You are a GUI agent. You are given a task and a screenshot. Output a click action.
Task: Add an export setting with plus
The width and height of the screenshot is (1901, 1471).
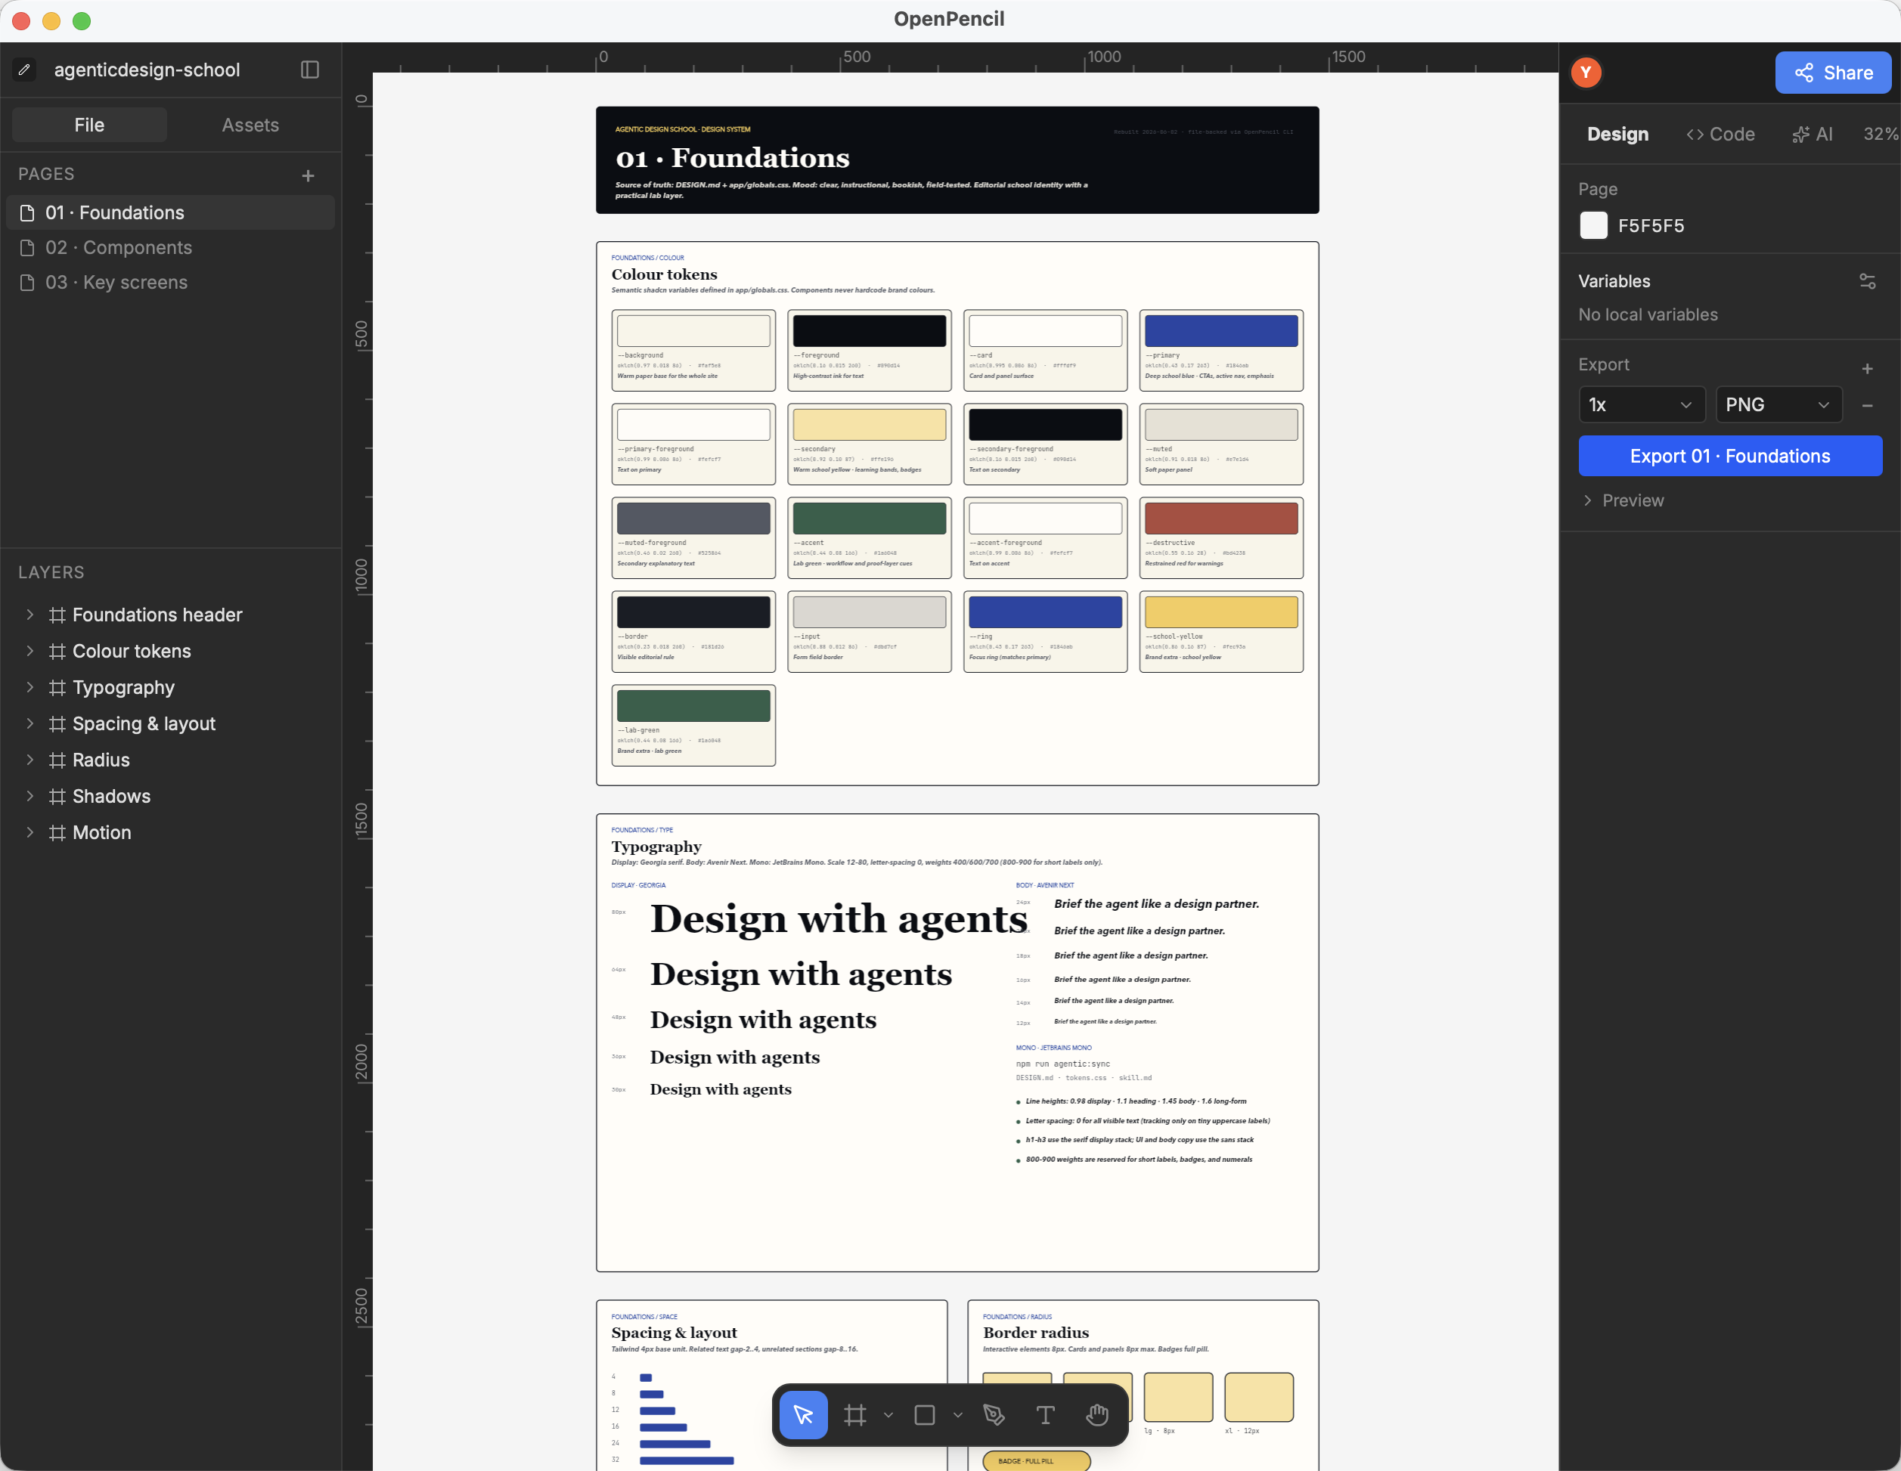click(1867, 368)
